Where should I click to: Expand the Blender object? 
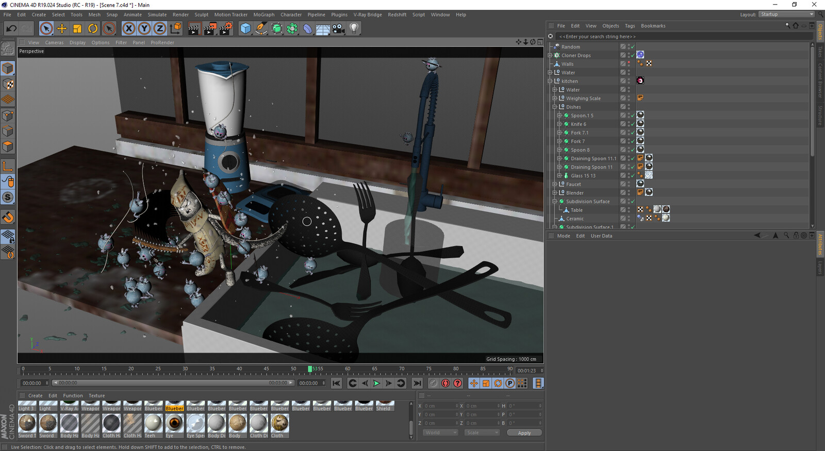[x=555, y=193]
